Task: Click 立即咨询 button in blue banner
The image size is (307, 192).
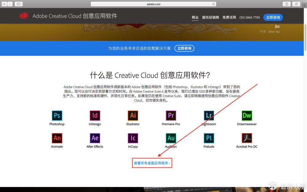Action: pos(185,49)
